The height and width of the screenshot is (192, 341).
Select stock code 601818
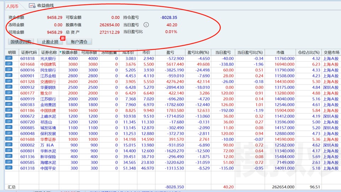coord(27,59)
